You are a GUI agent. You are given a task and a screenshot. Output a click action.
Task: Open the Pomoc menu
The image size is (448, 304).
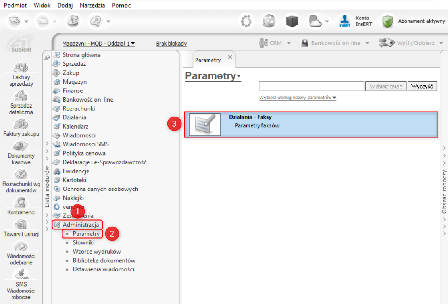(x=121, y=5)
